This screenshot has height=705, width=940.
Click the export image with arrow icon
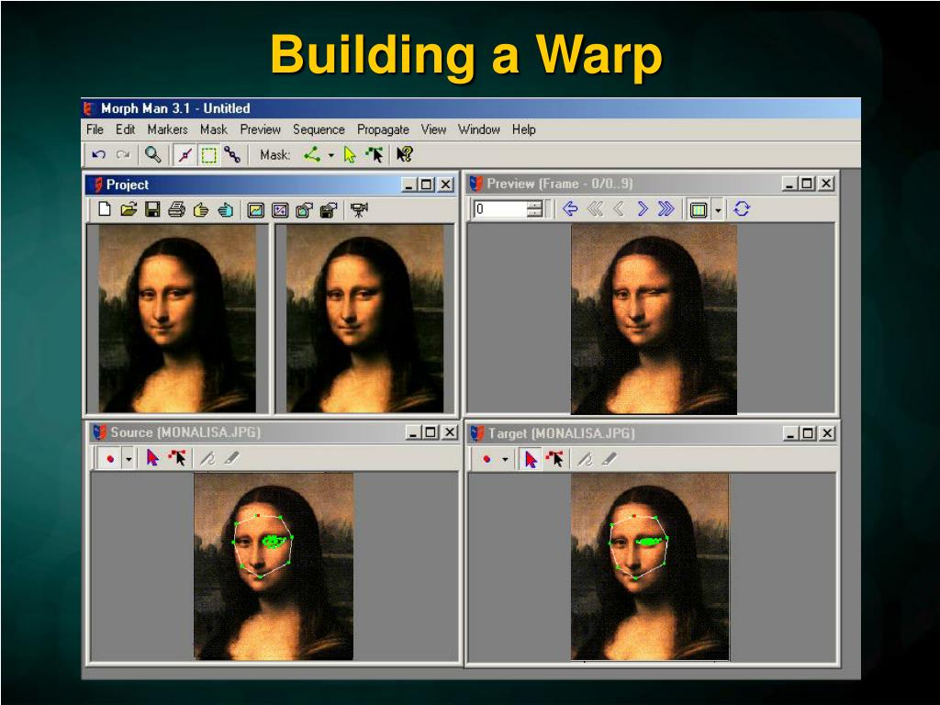click(305, 210)
